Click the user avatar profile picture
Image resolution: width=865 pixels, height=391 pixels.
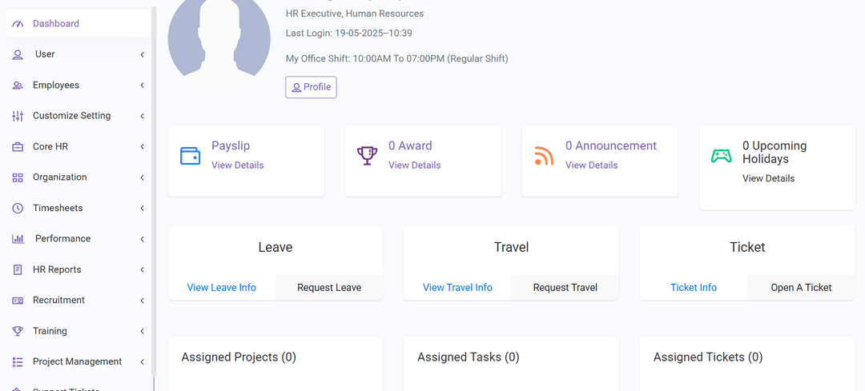coord(219,40)
